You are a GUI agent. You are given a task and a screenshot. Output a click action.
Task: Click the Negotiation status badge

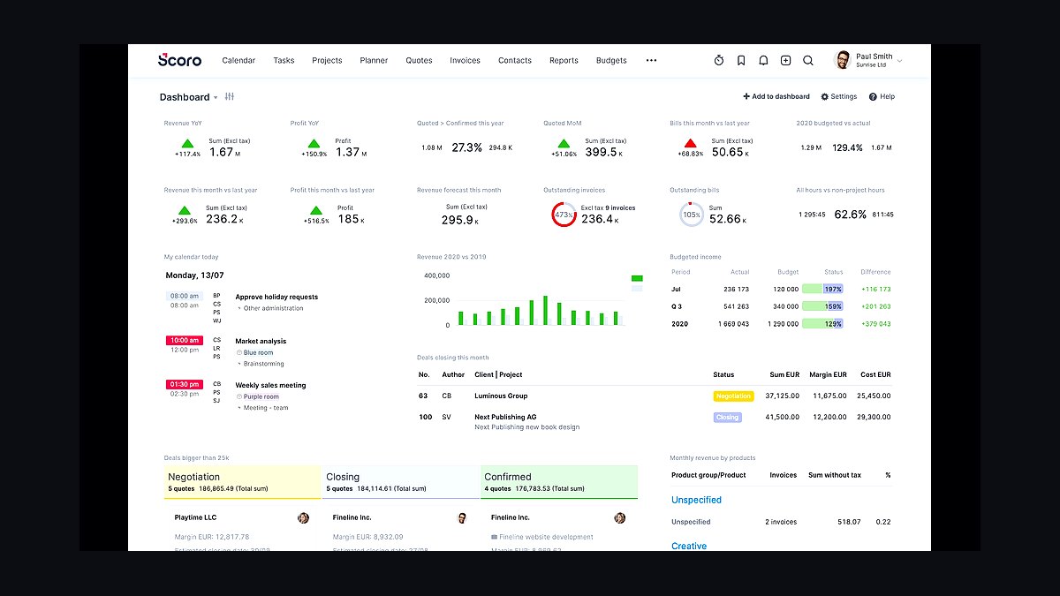(733, 396)
